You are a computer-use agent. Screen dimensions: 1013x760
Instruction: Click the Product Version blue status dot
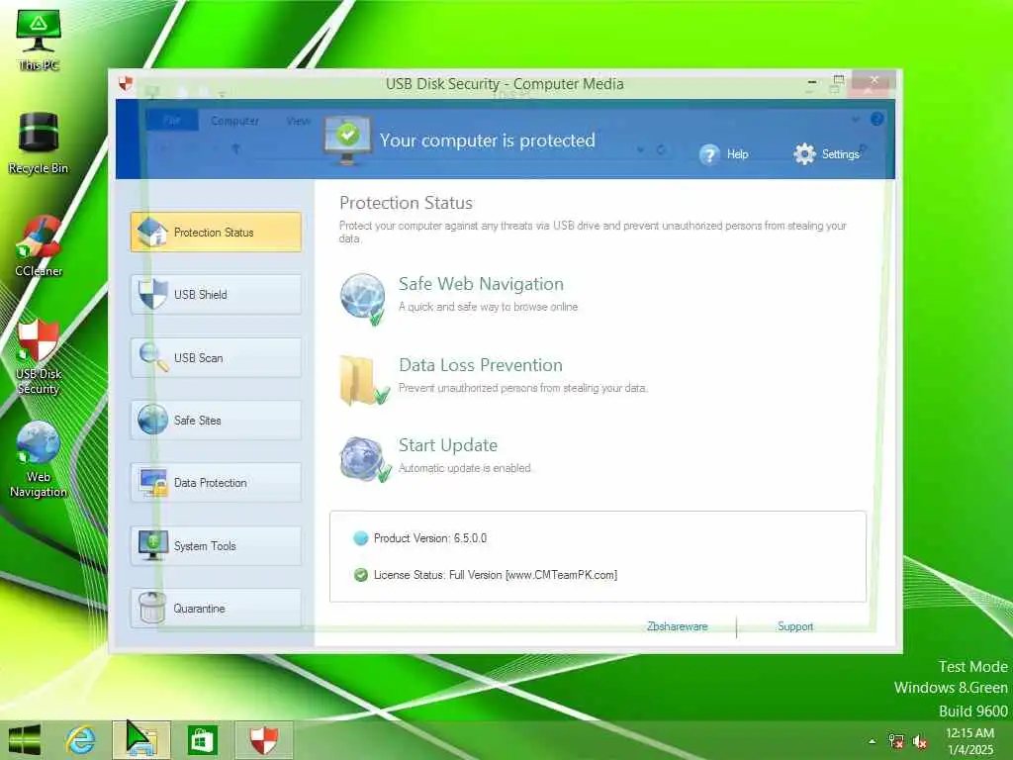point(360,537)
